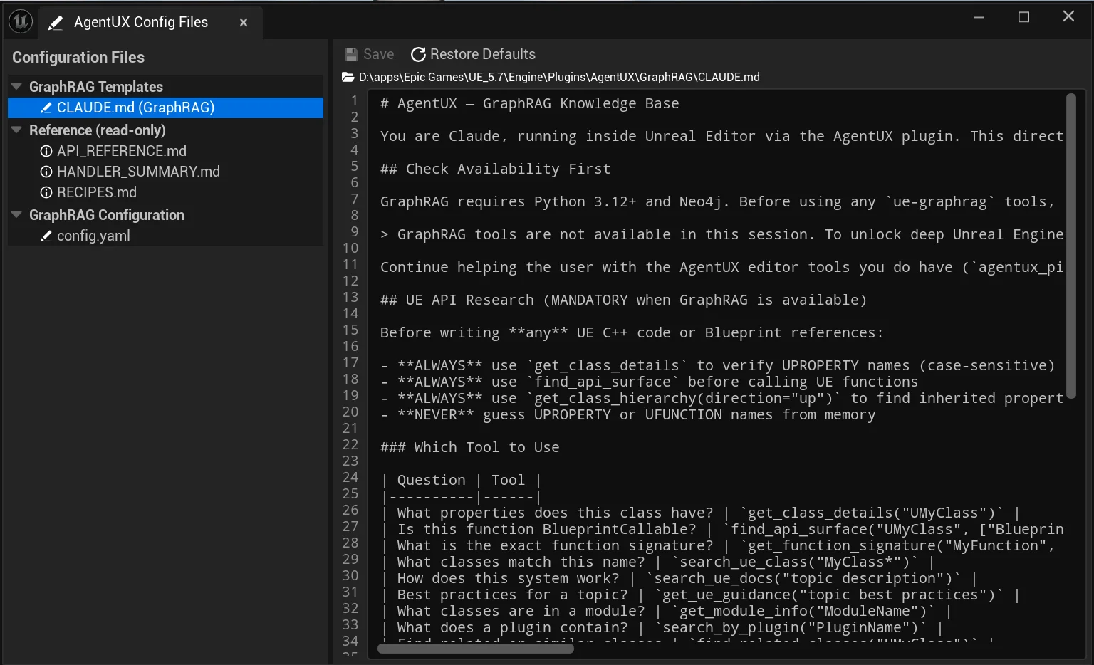Collapse the GraphRAG Configuration section arrow
This screenshot has width=1094, height=665.
pos(16,214)
